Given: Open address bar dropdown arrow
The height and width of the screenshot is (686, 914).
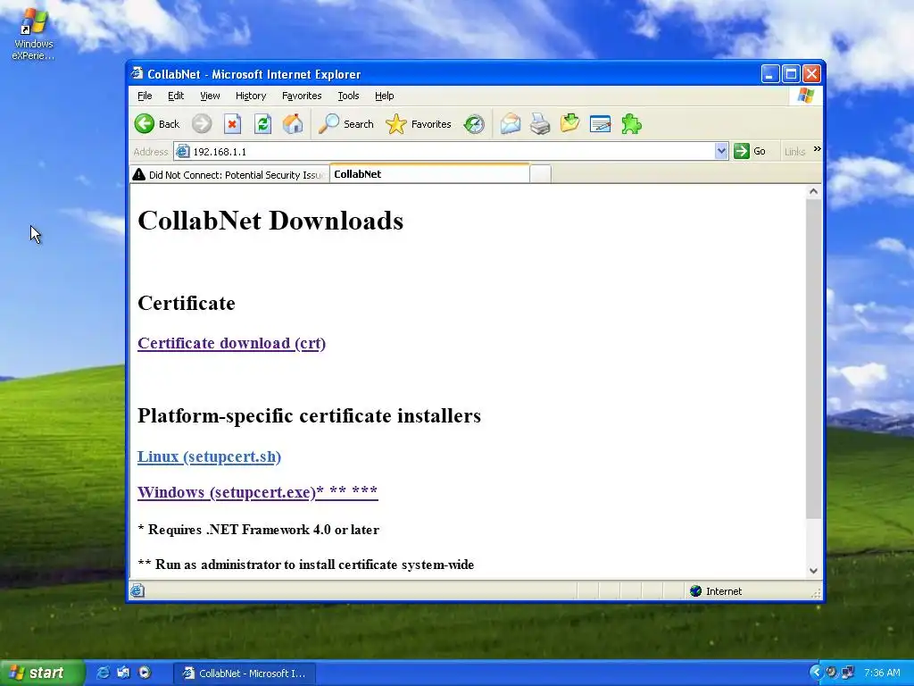Looking at the screenshot, I should [721, 151].
